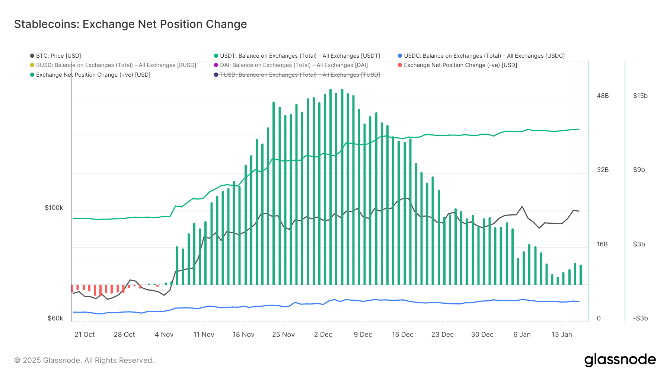Click the 6 Jan date axis label
Image resolution: width=670 pixels, height=377 pixels.
coord(522,335)
